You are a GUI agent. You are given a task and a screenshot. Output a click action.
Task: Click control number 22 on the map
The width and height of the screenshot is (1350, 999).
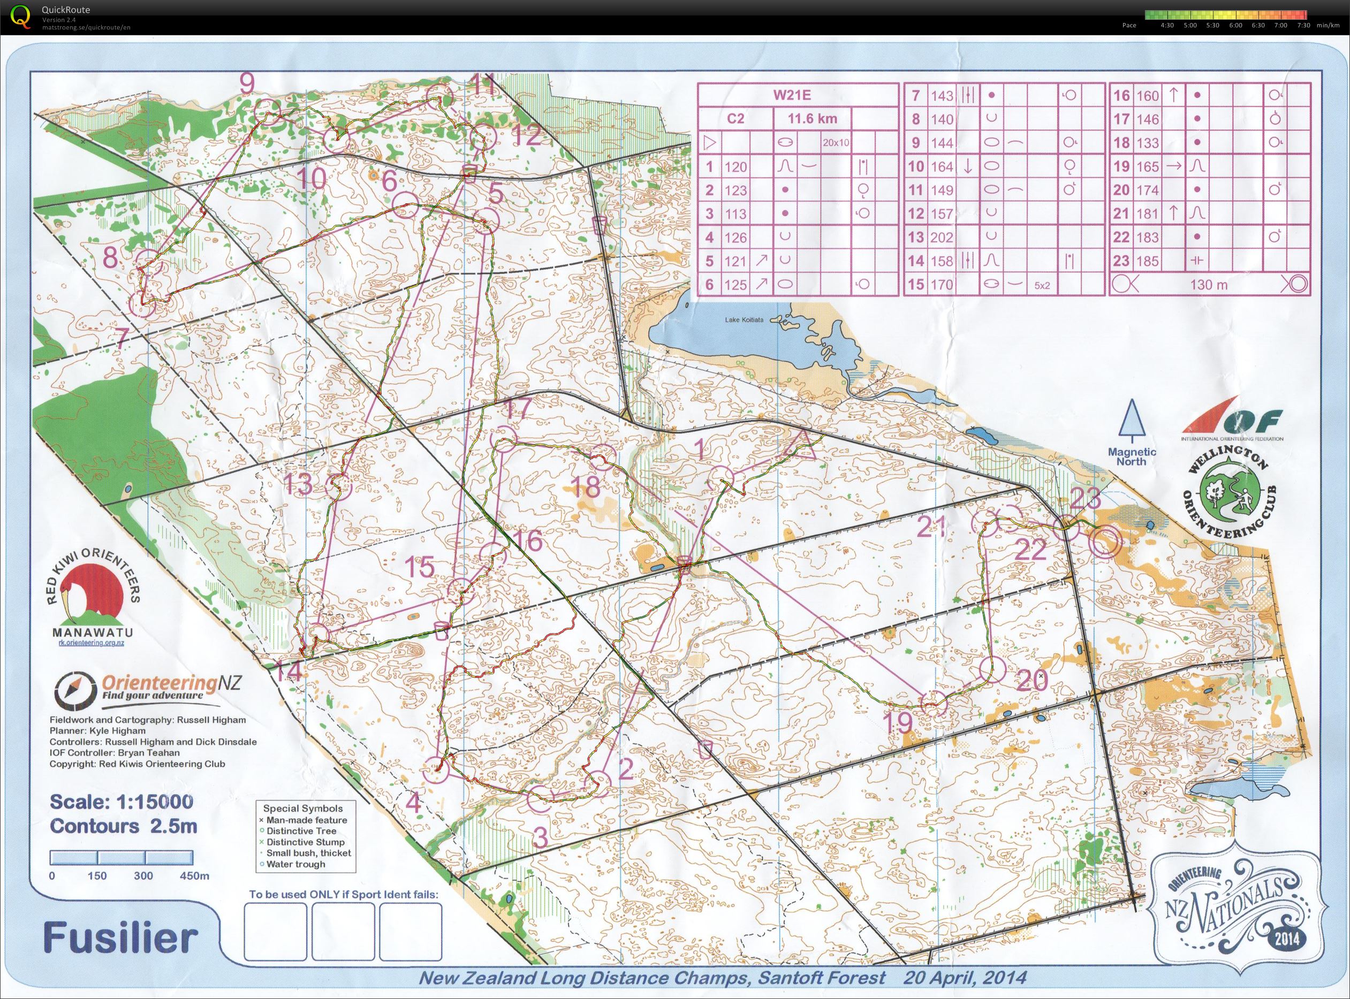pyautogui.click(x=1030, y=550)
